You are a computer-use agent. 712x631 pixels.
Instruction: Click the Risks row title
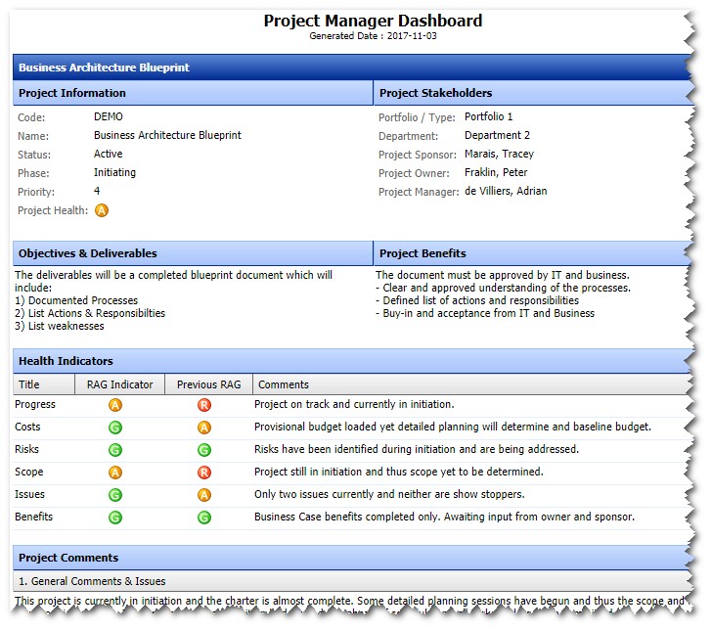point(26,449)
